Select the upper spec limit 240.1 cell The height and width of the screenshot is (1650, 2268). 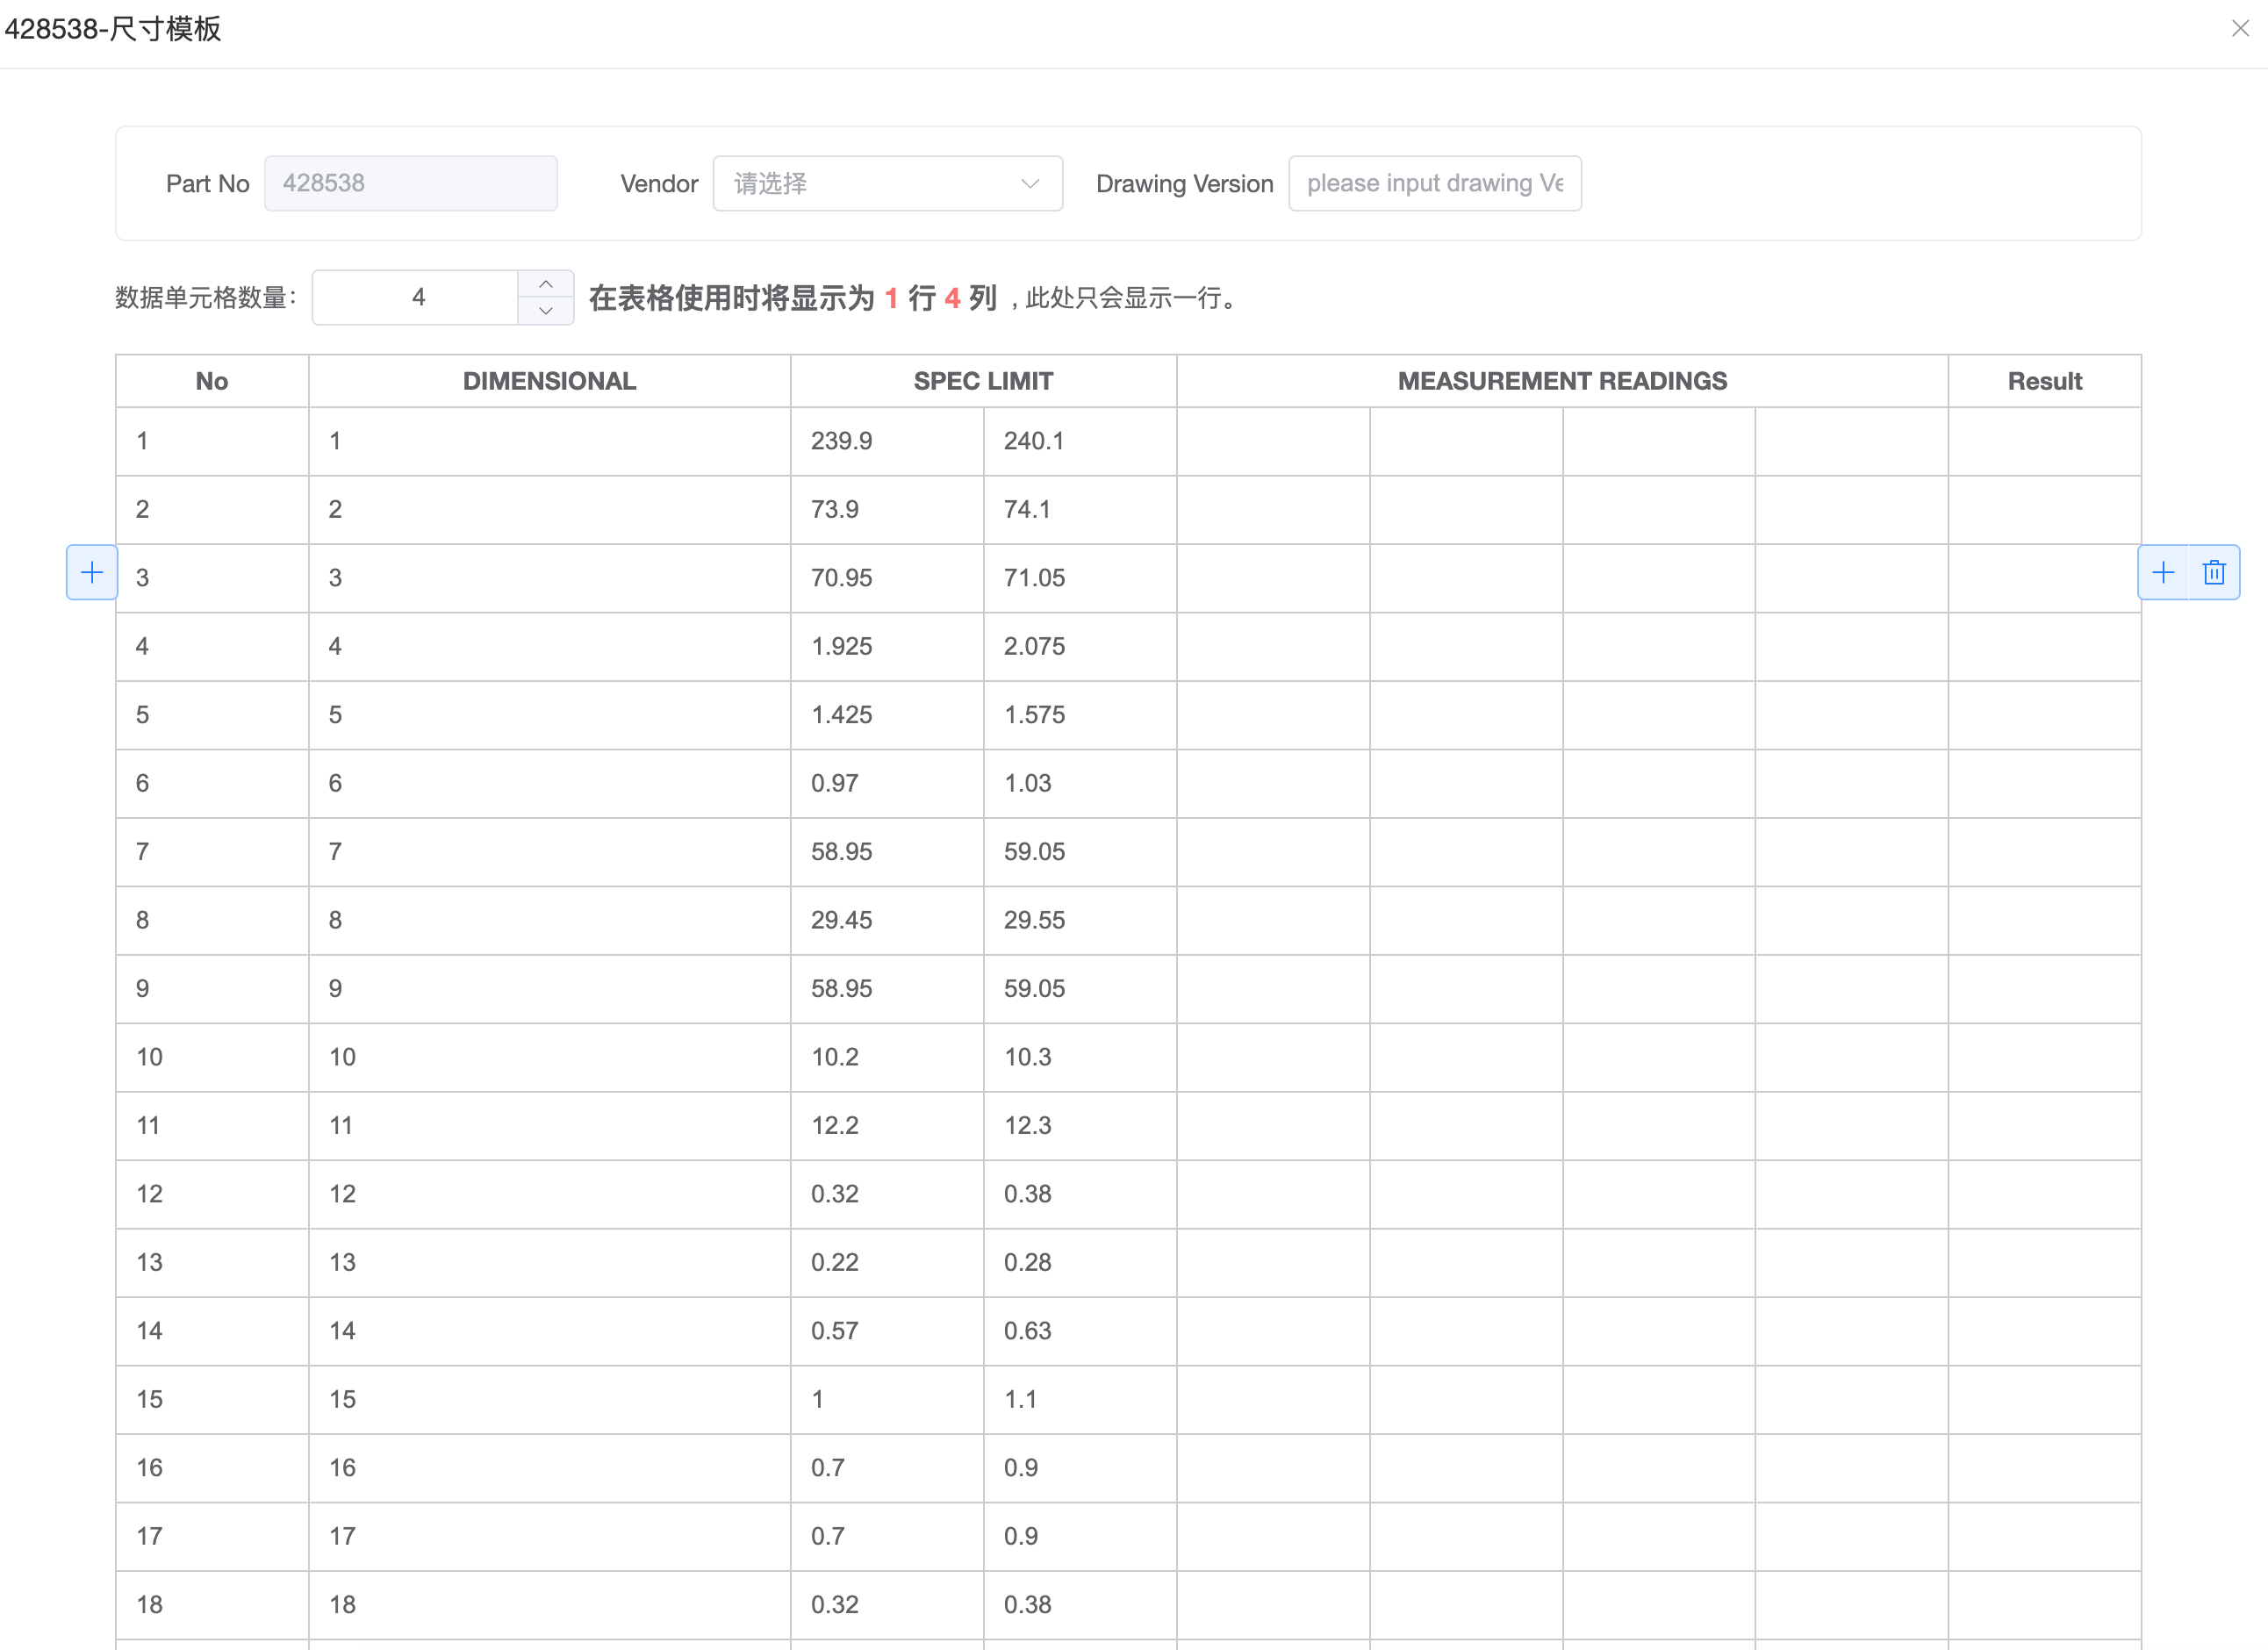click(1079, 441)
